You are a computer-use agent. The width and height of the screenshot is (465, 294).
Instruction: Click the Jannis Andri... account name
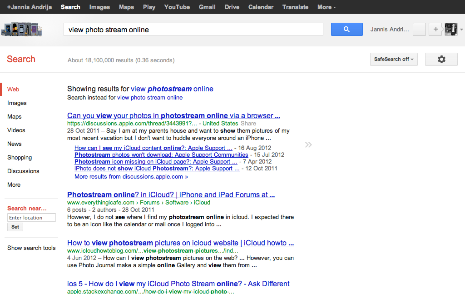[x=389, y=30]
